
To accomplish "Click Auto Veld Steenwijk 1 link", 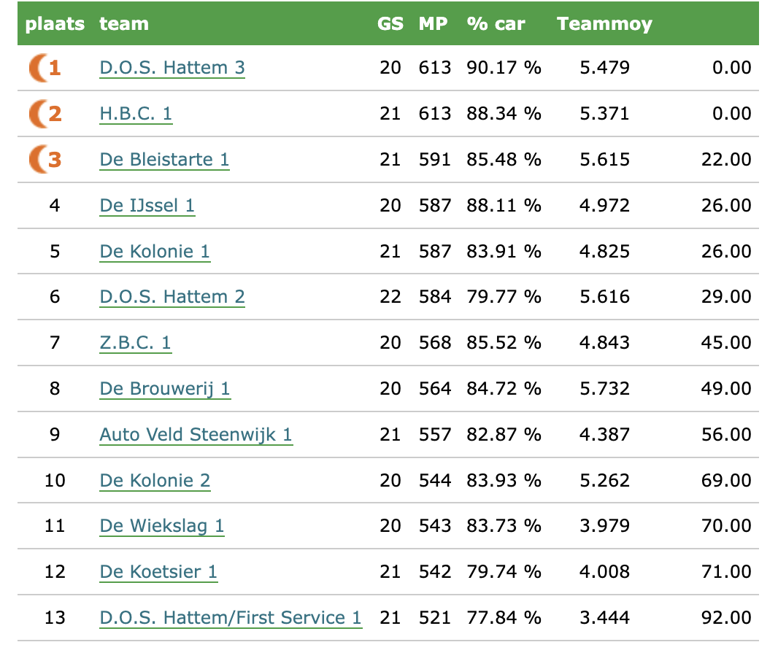I will (196, 435).
